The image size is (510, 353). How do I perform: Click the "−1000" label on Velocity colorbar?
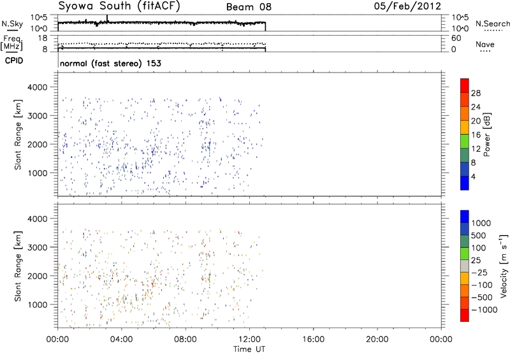[x=484, y=310]
